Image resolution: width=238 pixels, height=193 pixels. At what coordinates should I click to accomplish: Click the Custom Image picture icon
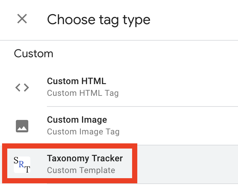click(x=22, y=126)
